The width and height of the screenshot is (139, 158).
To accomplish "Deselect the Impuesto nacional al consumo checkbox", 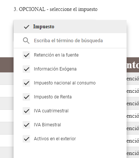I will 26,83.
